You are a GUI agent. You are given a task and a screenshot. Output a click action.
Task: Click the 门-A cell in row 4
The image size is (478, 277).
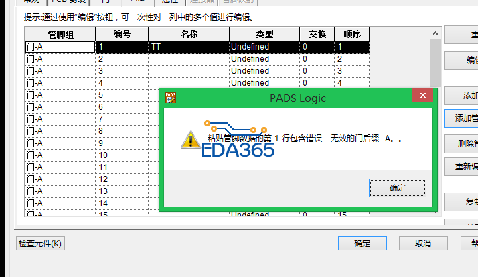pyautogui.click(x=60, y=83)
